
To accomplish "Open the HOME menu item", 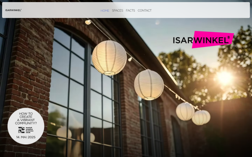I will (105, 10).
